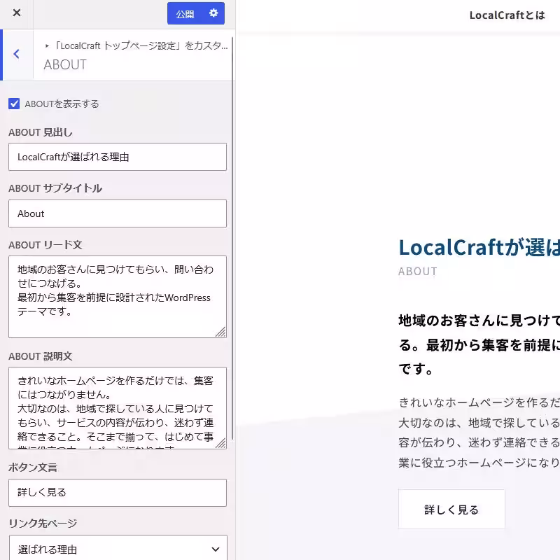Click the LocalCraft トップページ設定 breadcrumb text
Viewport: 560px width, 560px height.
tap(142, 45)
